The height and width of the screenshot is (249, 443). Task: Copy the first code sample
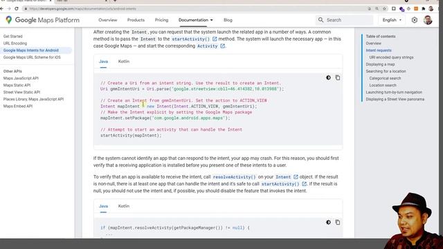pyautogui.click(x=338, y=77)
